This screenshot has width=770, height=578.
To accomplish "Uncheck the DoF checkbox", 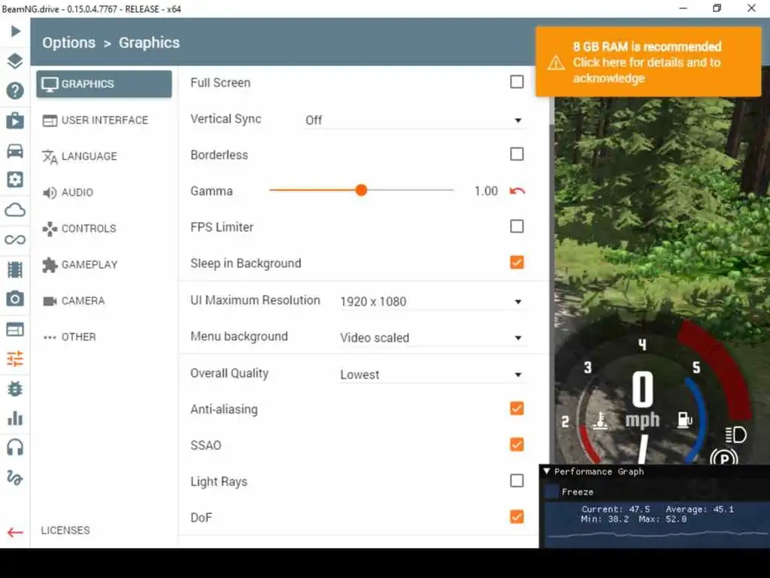I will point(517,516).
